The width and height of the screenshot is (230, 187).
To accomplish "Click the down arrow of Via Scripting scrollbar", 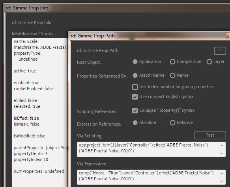I will [222, 153].
